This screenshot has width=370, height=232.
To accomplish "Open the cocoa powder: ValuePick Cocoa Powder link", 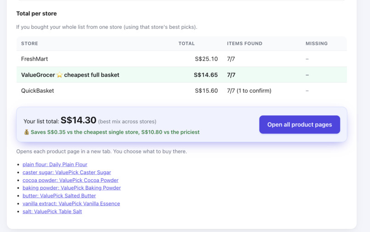I will coord(71,180).
